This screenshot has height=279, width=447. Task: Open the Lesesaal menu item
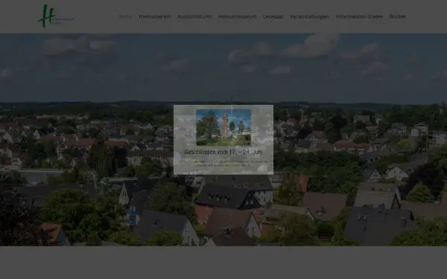point(273,16)
